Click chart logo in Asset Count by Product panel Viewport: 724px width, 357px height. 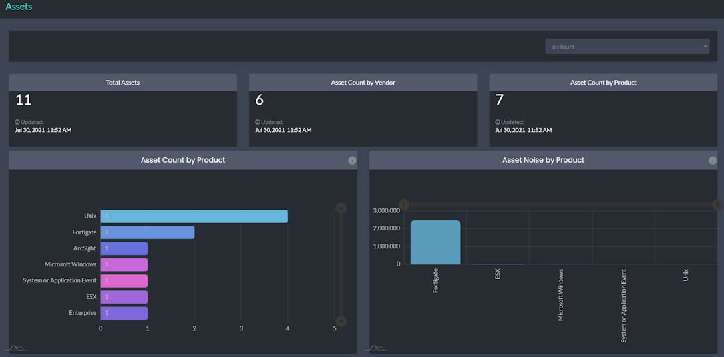[x=15, y=348]
